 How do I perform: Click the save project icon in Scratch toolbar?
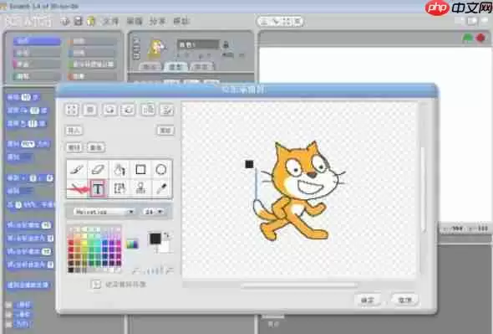(78, 21)
